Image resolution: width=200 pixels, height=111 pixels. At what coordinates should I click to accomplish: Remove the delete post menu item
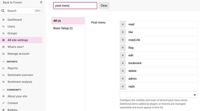123,71
